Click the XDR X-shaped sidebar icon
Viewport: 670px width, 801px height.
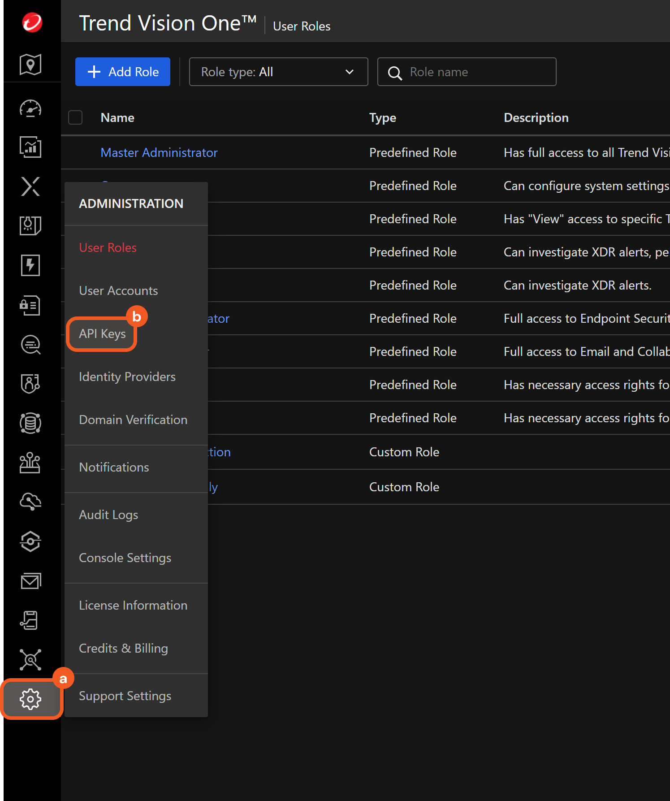(x=30, y=186)
